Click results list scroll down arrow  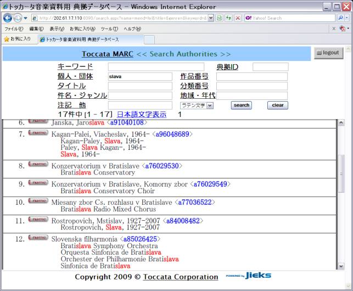click(x=341, y=266)
